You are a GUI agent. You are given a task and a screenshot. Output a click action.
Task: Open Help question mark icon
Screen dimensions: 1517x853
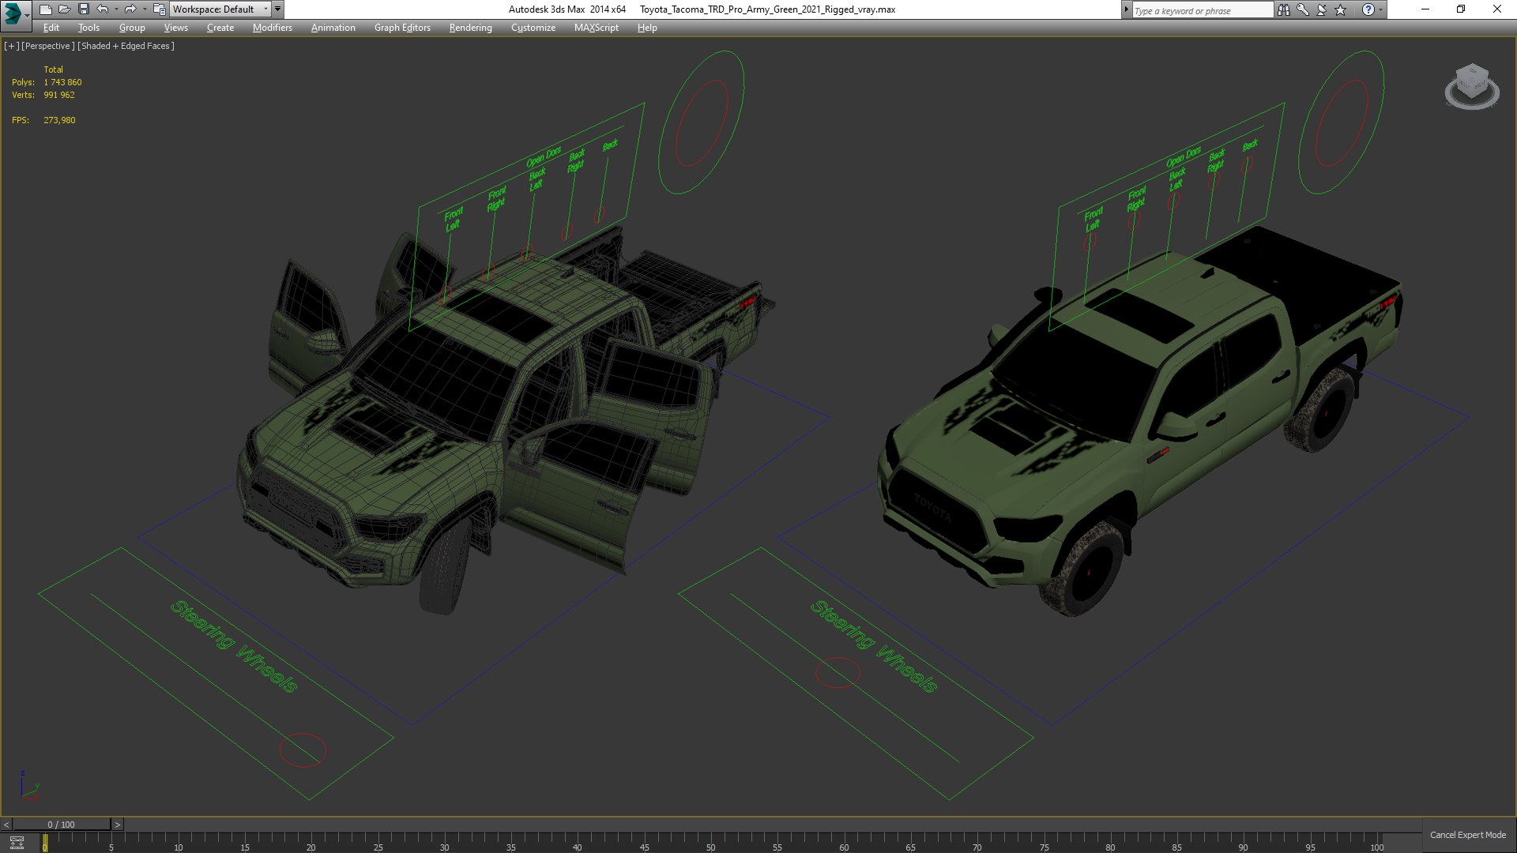[1368, 9]
